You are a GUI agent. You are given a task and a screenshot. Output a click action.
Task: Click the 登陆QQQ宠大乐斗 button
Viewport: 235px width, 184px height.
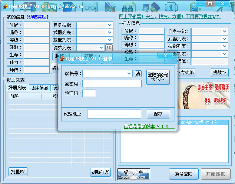click(158, 77)
